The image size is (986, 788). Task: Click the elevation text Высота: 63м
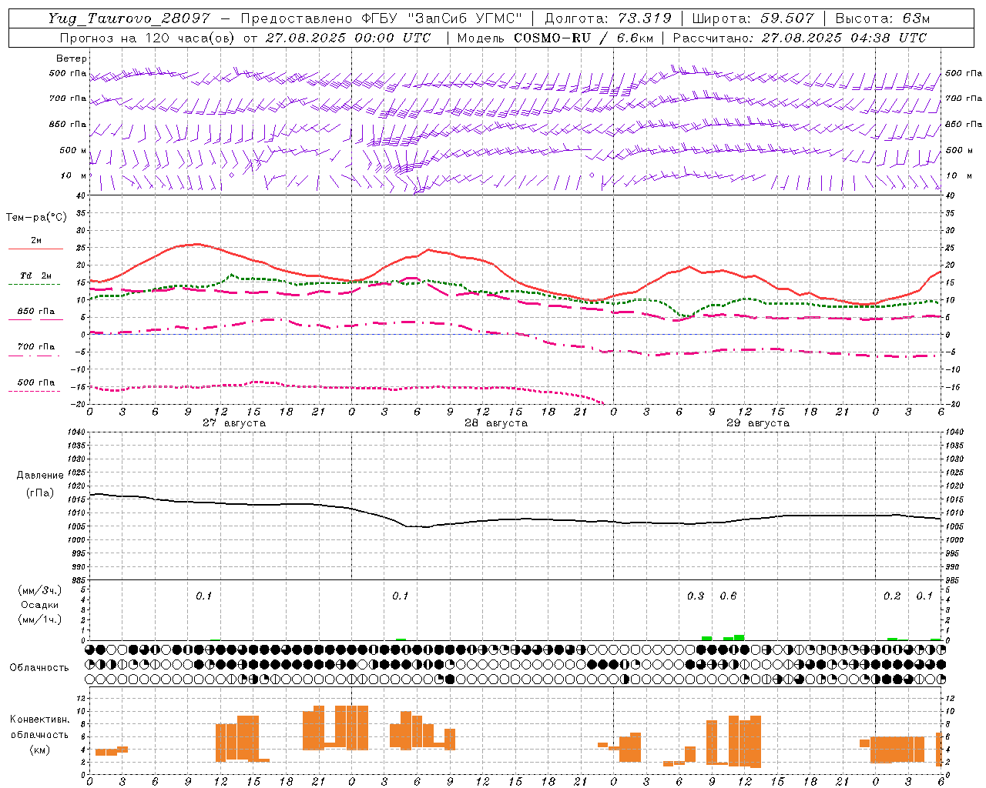[881, 18]
